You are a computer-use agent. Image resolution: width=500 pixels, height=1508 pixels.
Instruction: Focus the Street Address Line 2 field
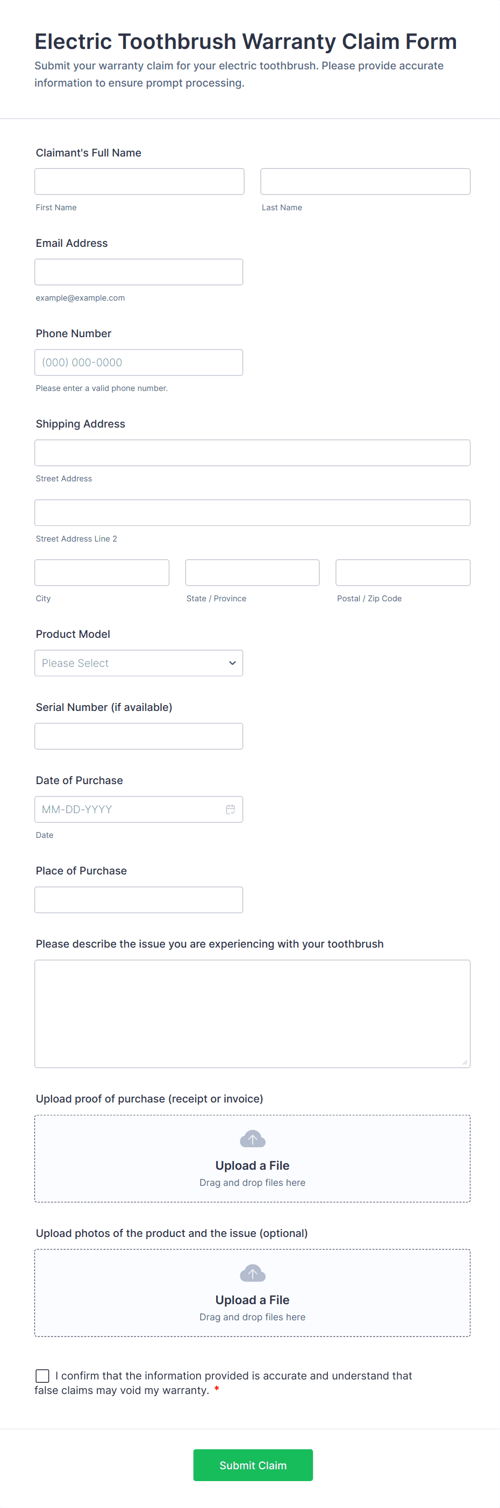(252, 513)
